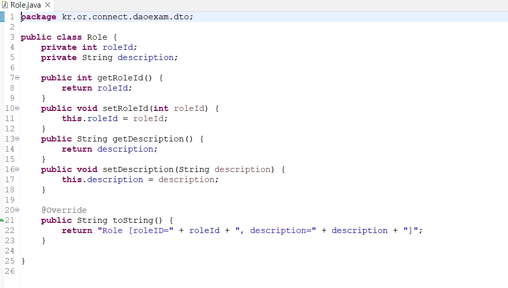Click class name Role on line 3
Image resolution: width=508 pixels, height=288 pixels.
(97, 37)
